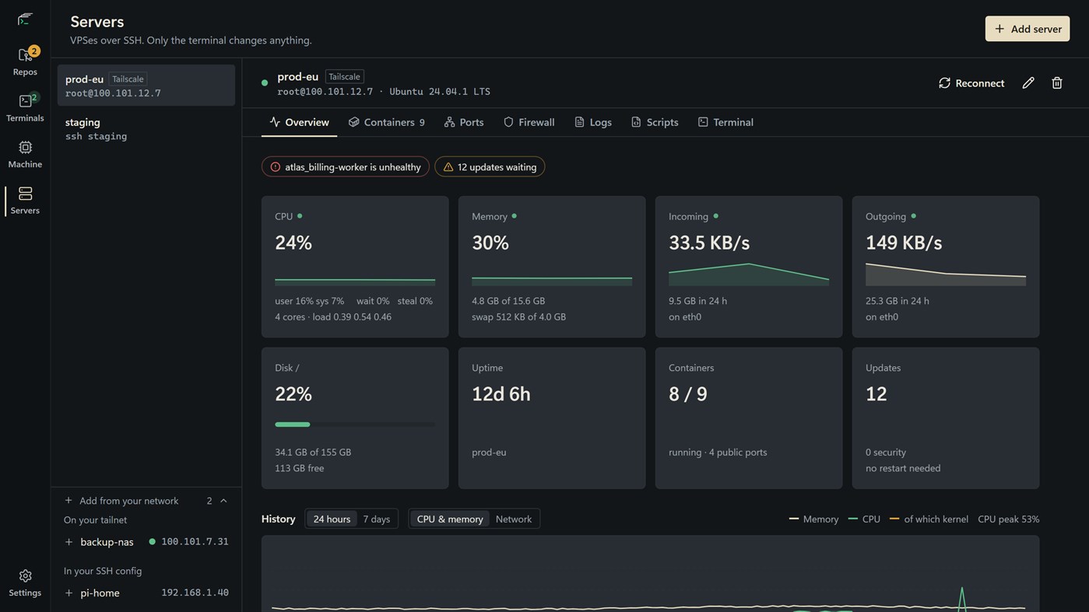Open the Logs tab

point(593,122)
